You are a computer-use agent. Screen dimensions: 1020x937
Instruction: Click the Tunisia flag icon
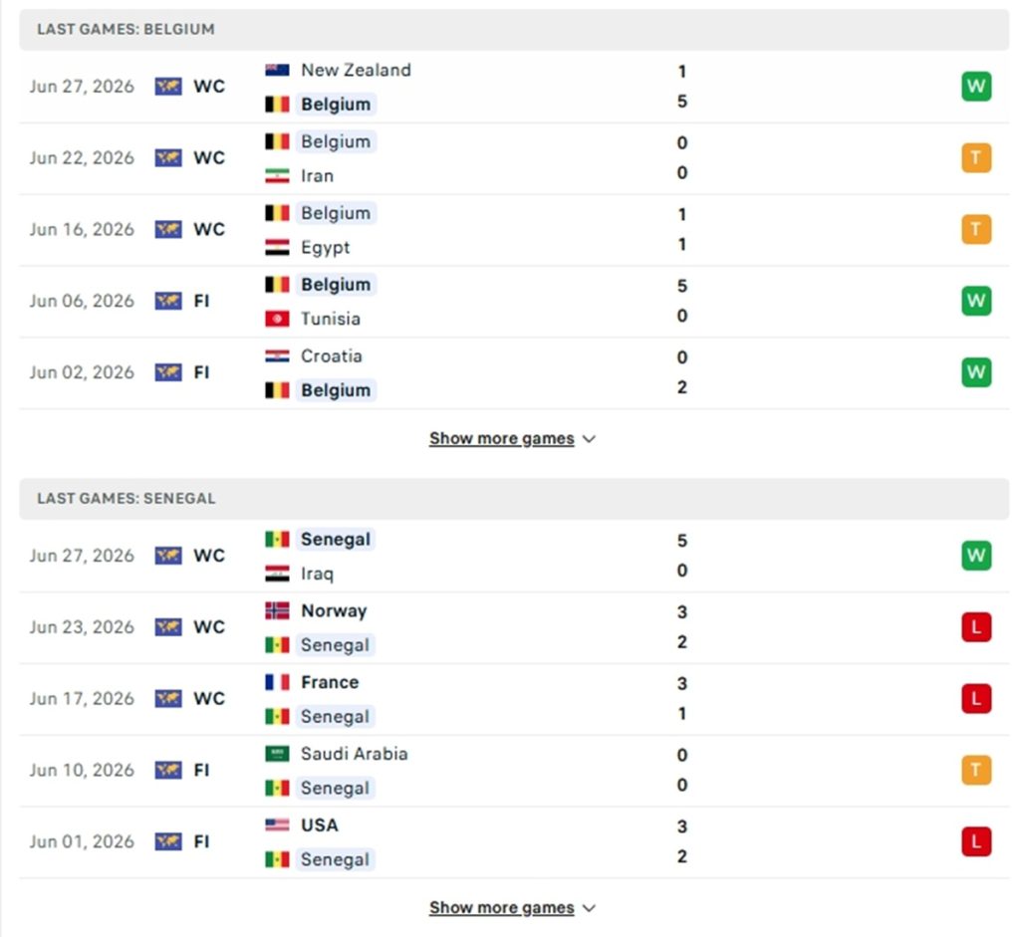click(x=277, y=319)
